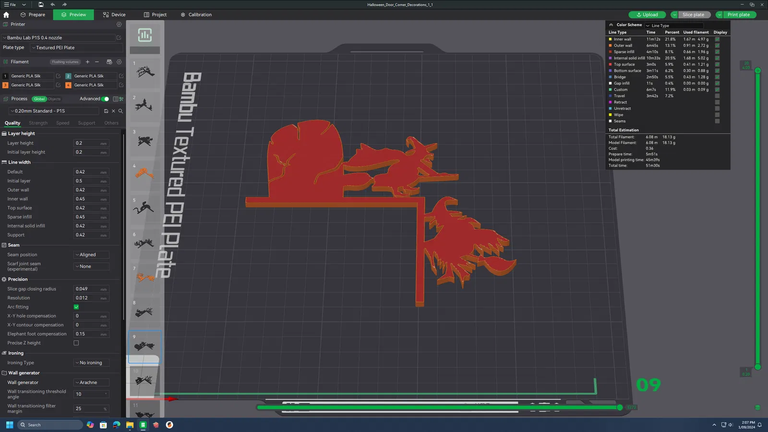Viewport: 768px width, 432px height.
Task: Edit filament 1 Generic PLA Silk preset
Action: click(58, 76)
